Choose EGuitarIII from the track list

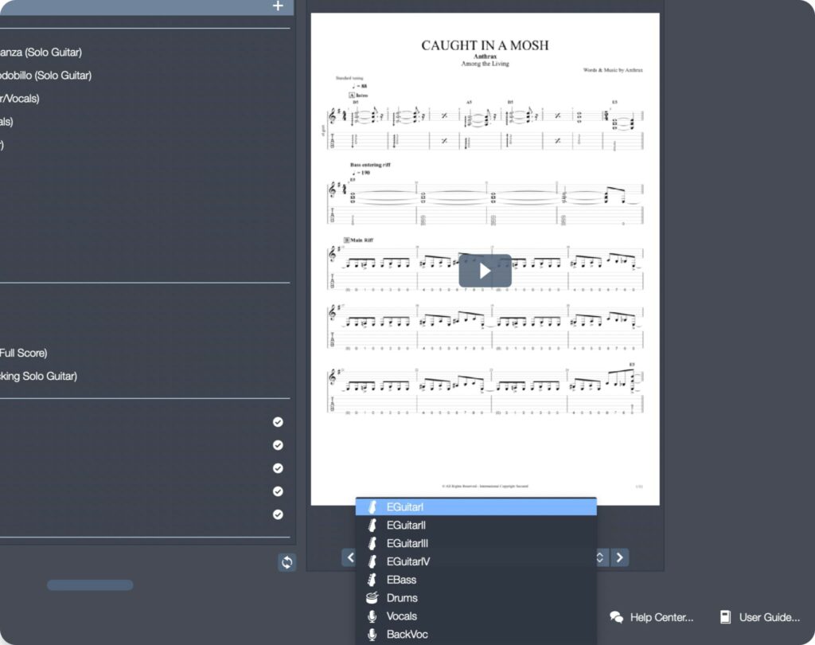click(x=476, y=544)
